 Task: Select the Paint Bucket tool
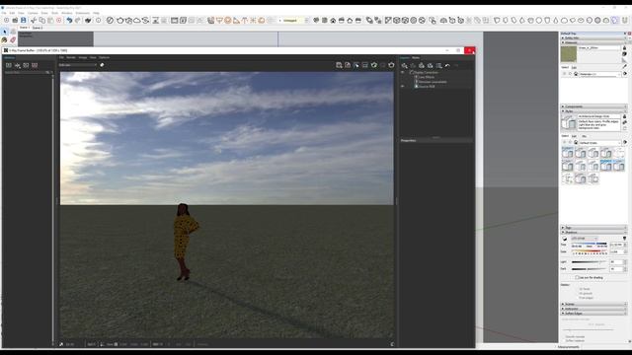point(4,39)
